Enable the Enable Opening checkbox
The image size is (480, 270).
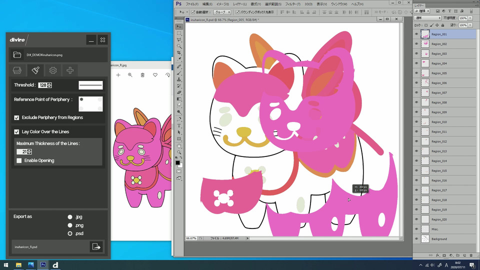(x=19, y=160)
